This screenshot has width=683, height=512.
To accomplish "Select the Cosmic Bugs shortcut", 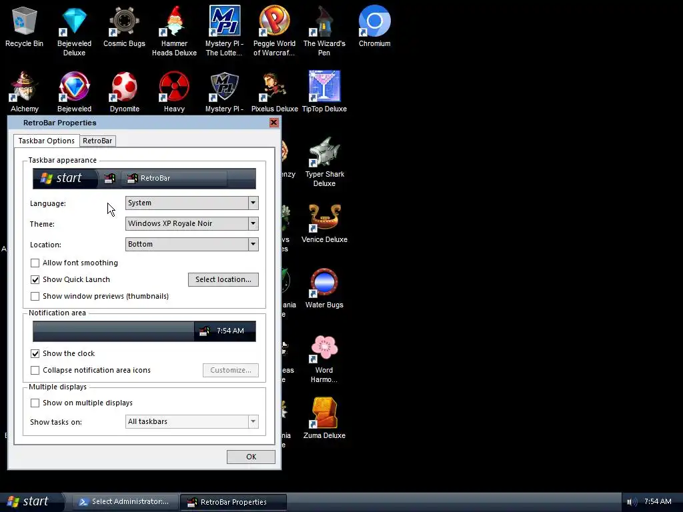I will point(124,26).
